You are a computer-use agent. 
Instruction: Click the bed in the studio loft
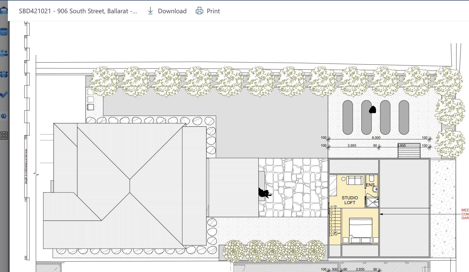pyautogui.click(x=361, y=230)
